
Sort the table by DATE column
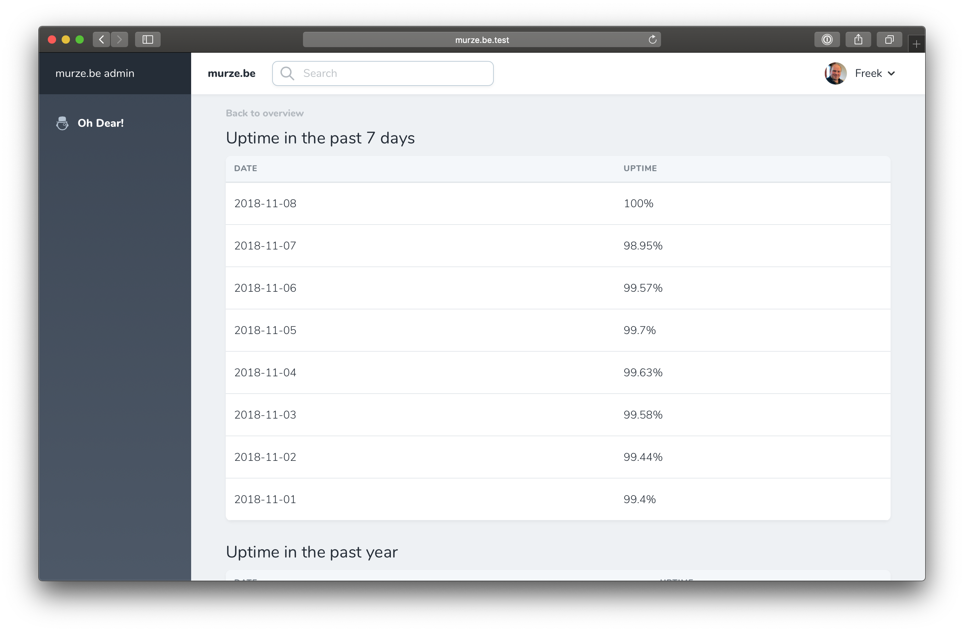click(246, 168)
